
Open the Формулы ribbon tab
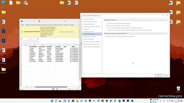pyautogui.click(x=45, y=25)
